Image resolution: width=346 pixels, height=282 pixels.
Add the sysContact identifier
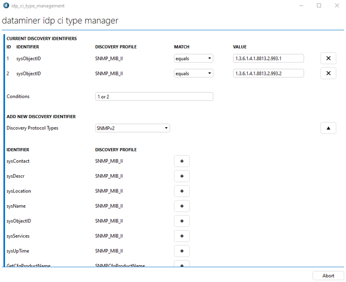tap(182, 161)
